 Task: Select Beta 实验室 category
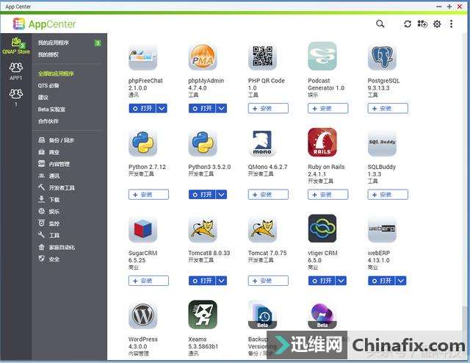point(52,109)
